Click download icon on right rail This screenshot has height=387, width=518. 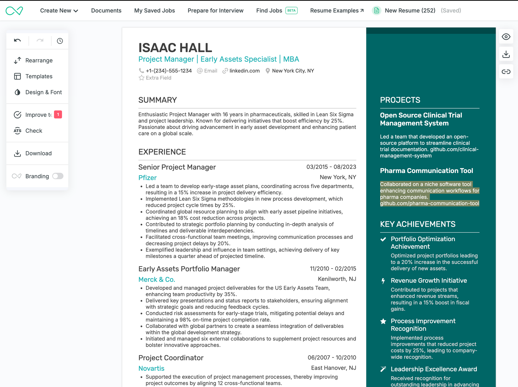[506, 54]
